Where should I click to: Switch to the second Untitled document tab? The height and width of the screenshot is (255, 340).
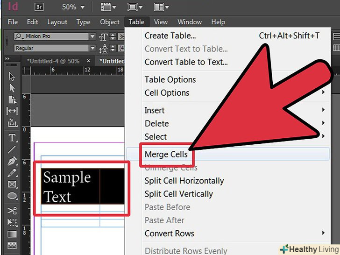coord(112,61)
